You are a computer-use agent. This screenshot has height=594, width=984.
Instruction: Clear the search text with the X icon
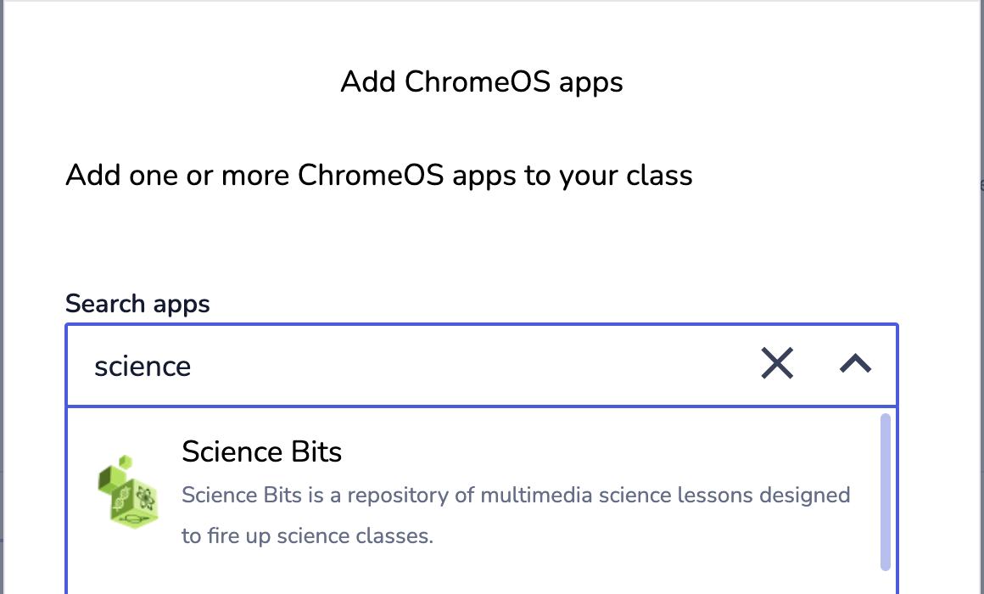pyautogui.click(x=777, y=363)
